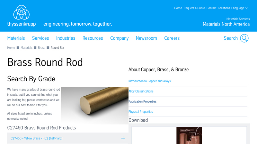The width and height of the screenshot is (257, 144).
Task: Open the Careers menu
Action: coord(172,38)
